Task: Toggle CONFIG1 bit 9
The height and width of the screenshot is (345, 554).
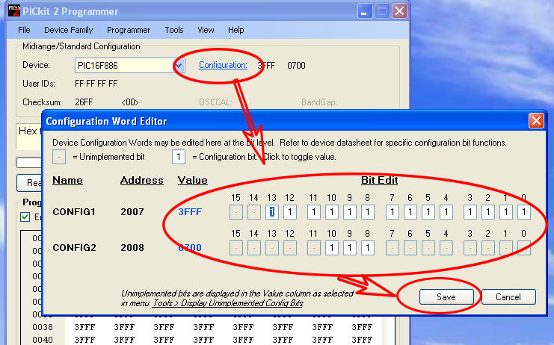Action: [350, 212]
